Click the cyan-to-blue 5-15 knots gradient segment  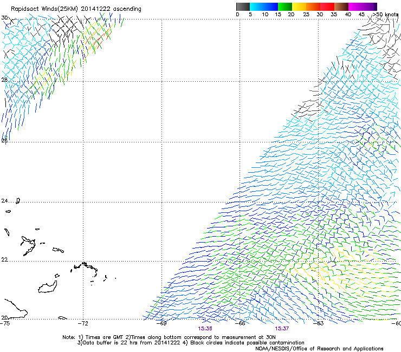coord(264,6)
